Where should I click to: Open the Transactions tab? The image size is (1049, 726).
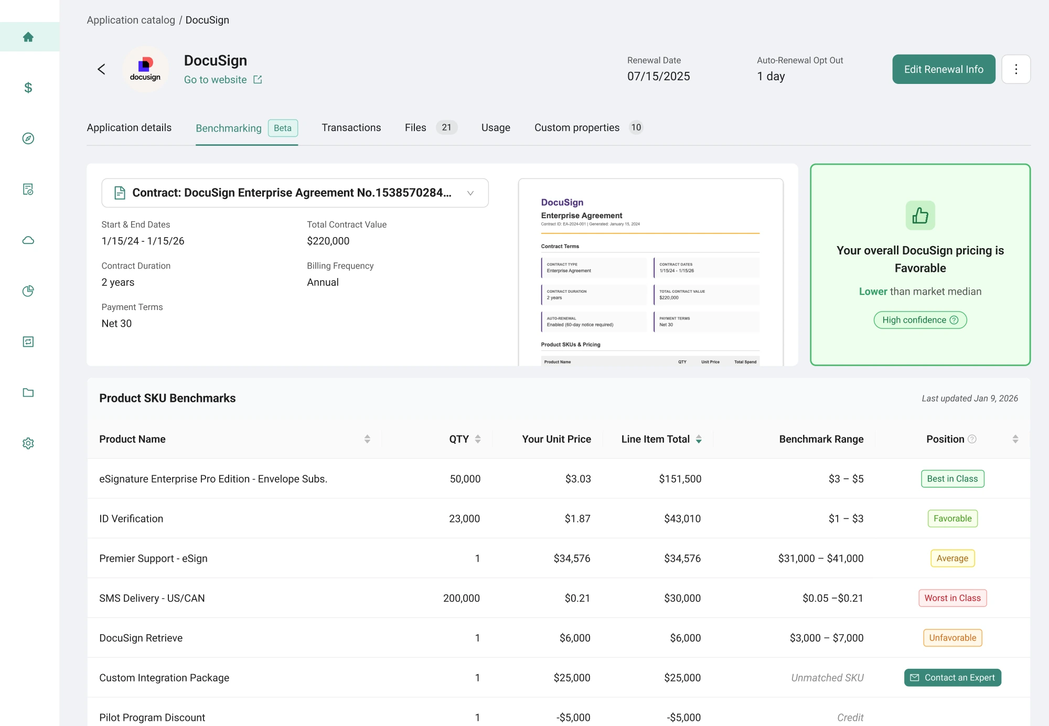coord(351,127)
